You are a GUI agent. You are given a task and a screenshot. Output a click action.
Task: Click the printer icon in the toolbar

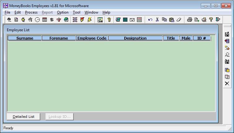point(190,19)
